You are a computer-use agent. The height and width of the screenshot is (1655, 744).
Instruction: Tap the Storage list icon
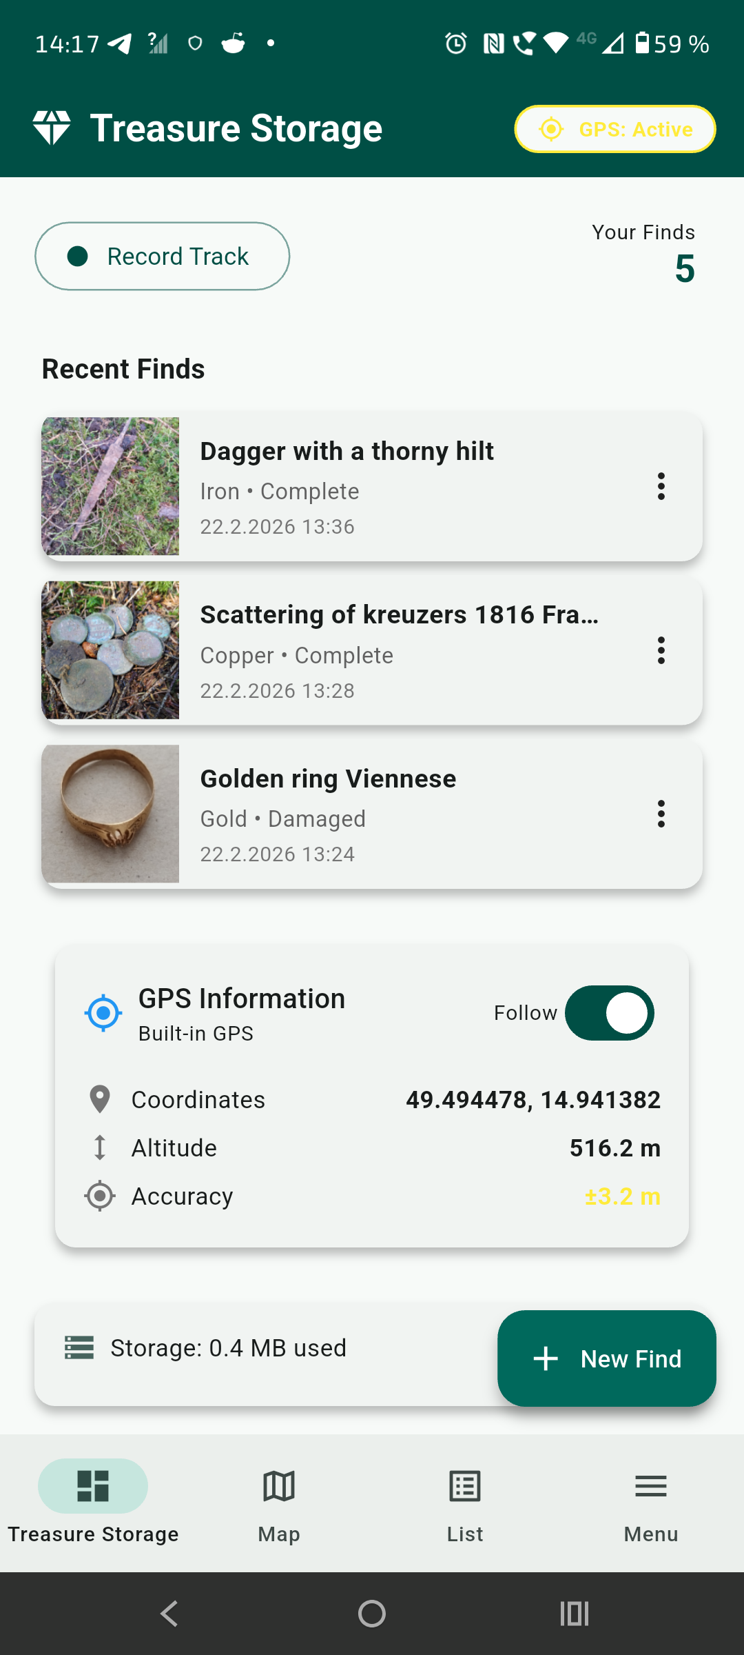[79, 1347]
